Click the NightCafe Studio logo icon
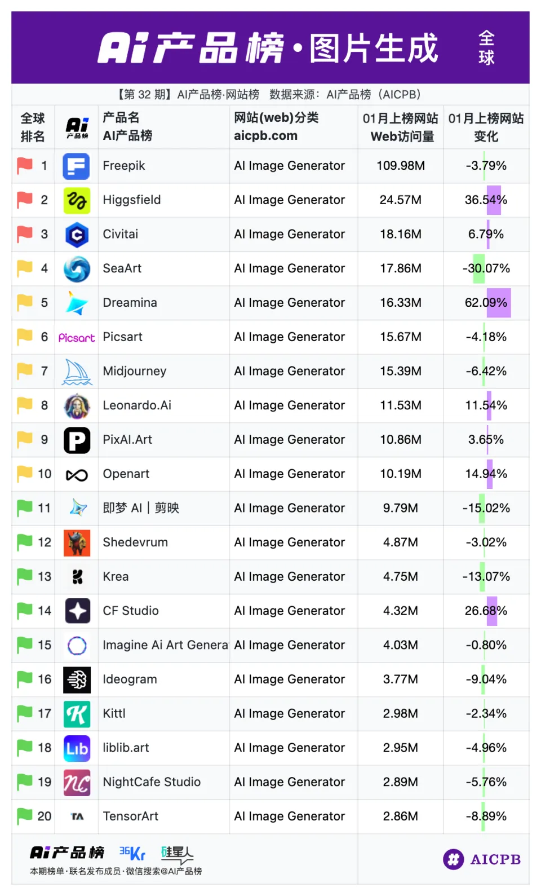Screen dimensions: 541x896 tap(77, 783)
